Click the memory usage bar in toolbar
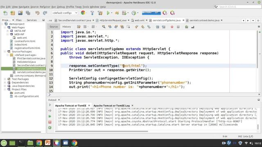The width and height of the screenshot is (262, 147). coord(151,13)
